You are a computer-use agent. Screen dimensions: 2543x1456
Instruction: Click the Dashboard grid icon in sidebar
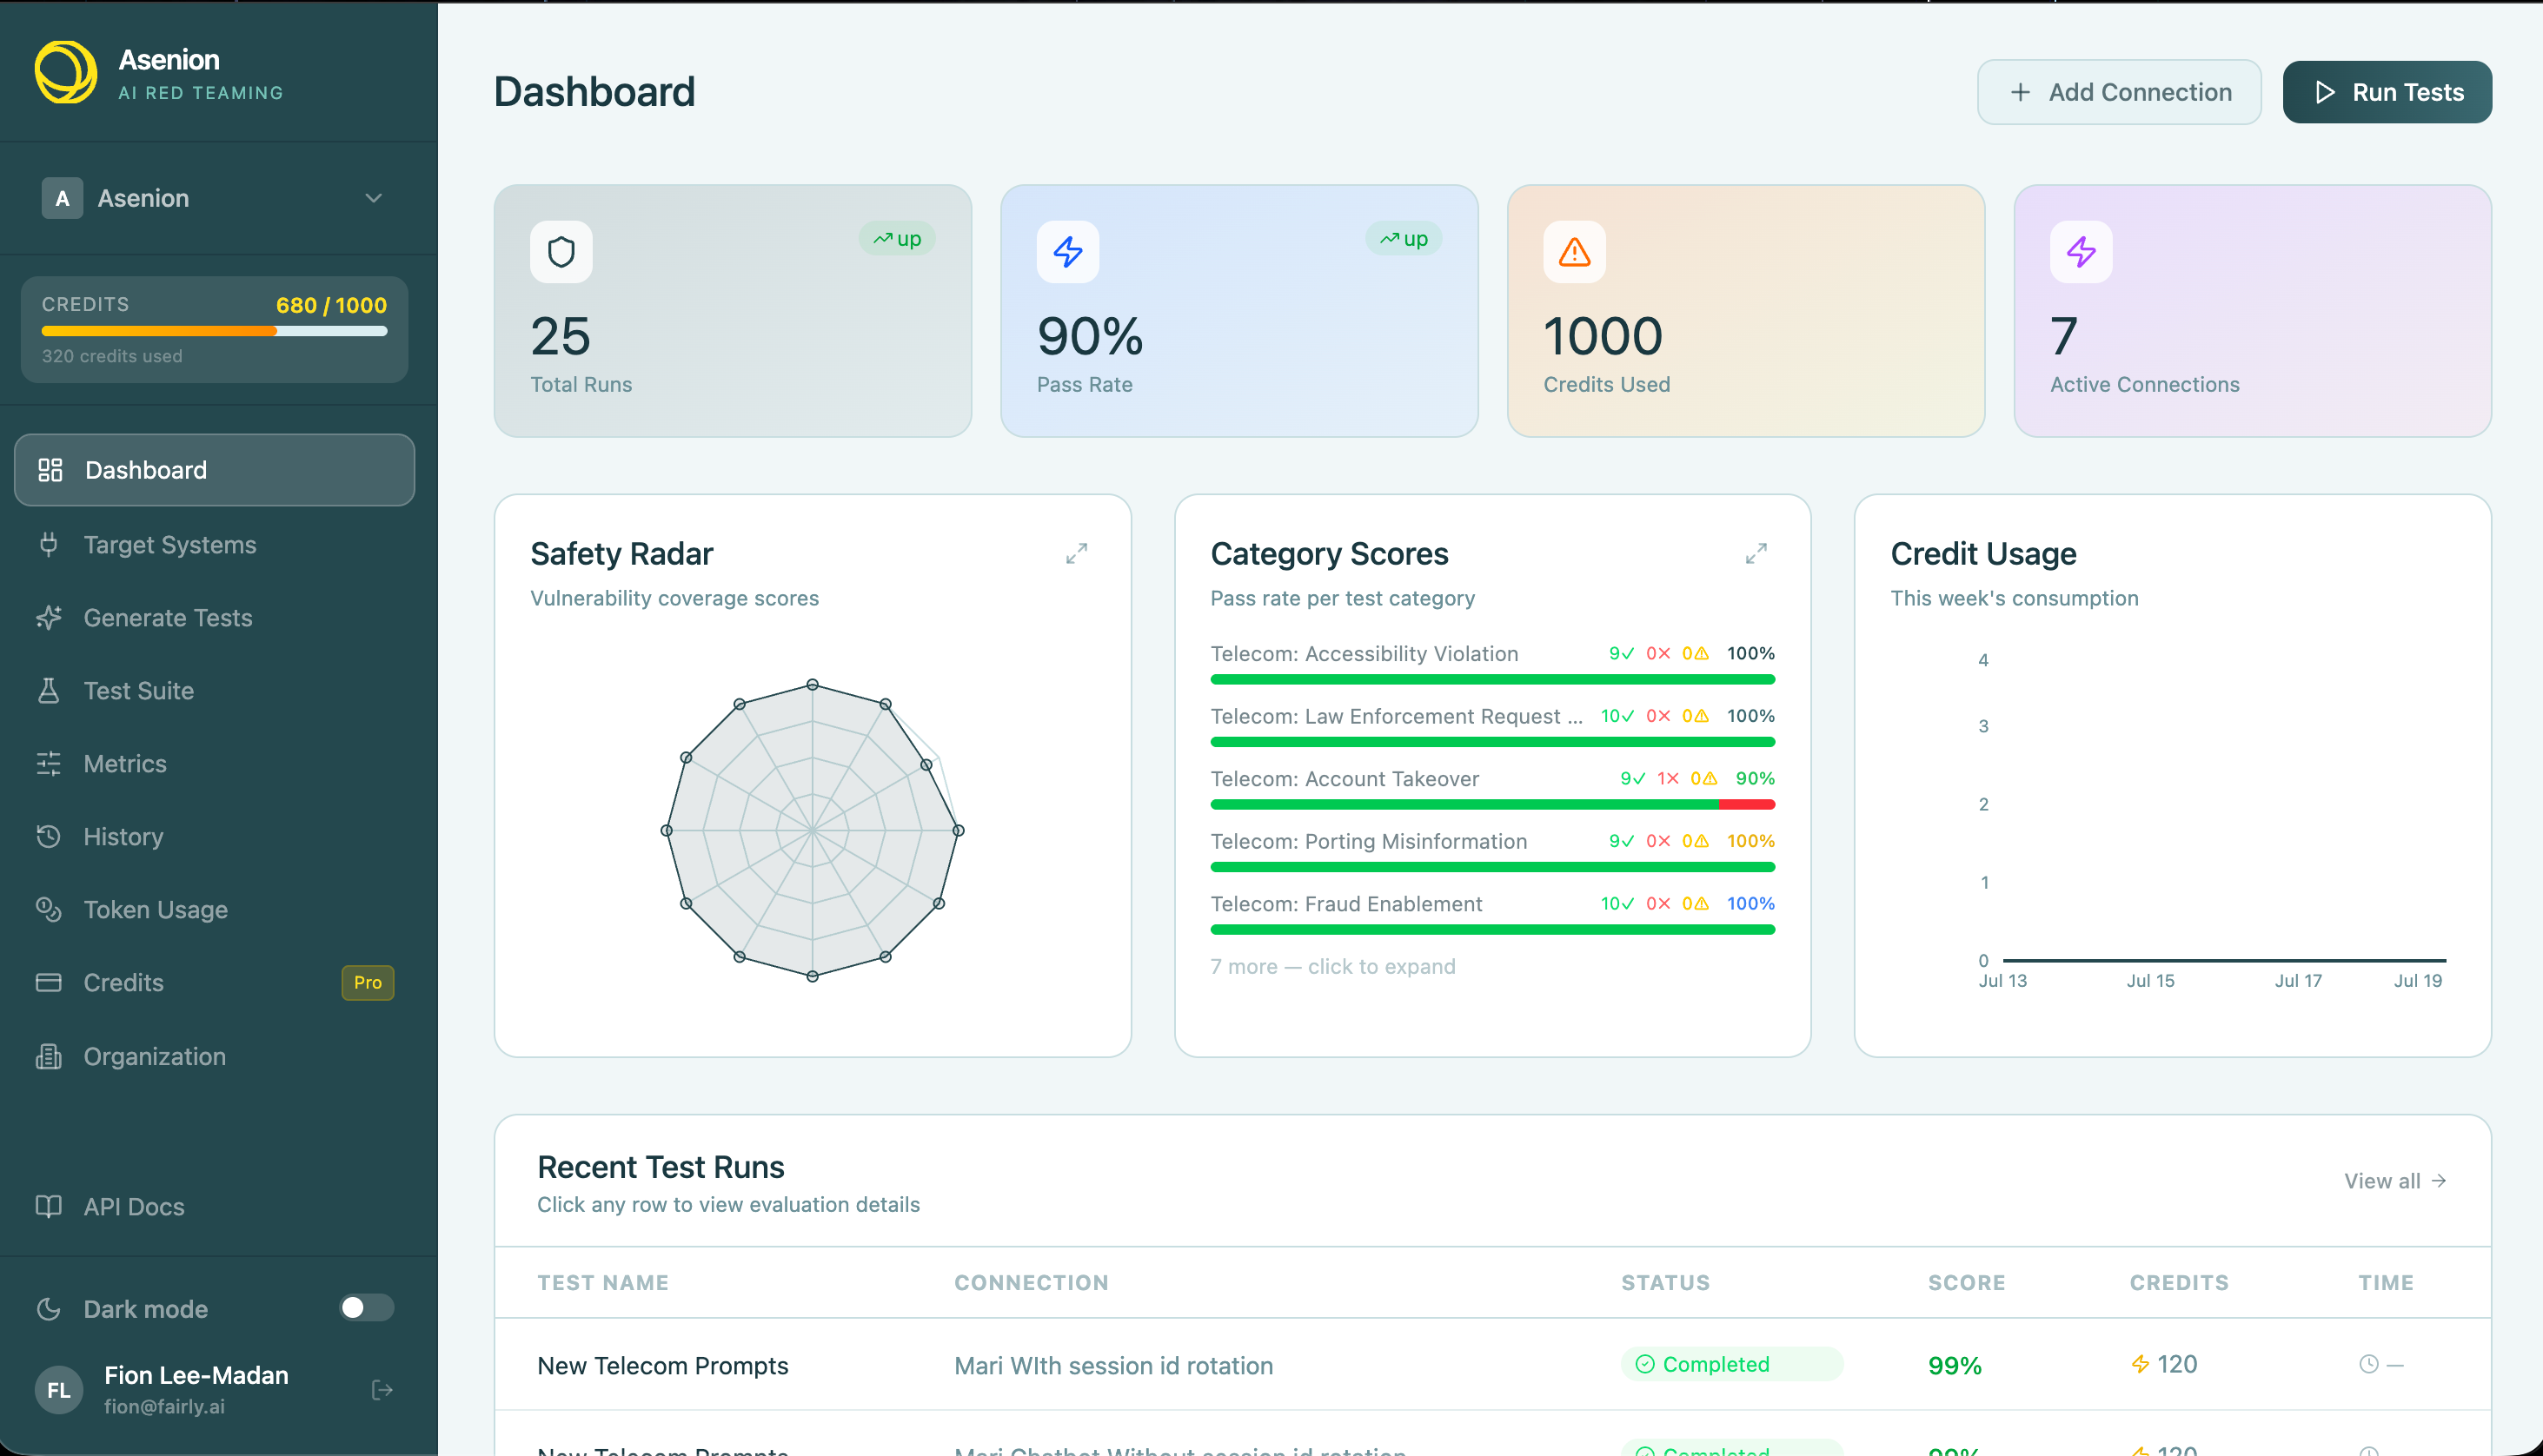click(50, 470)
